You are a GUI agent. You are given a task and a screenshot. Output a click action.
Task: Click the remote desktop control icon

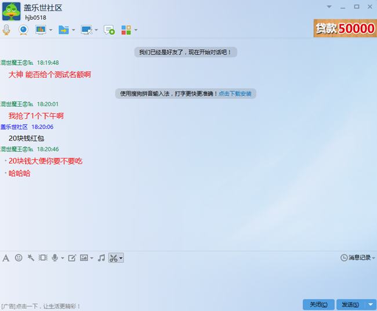[86, 30]
